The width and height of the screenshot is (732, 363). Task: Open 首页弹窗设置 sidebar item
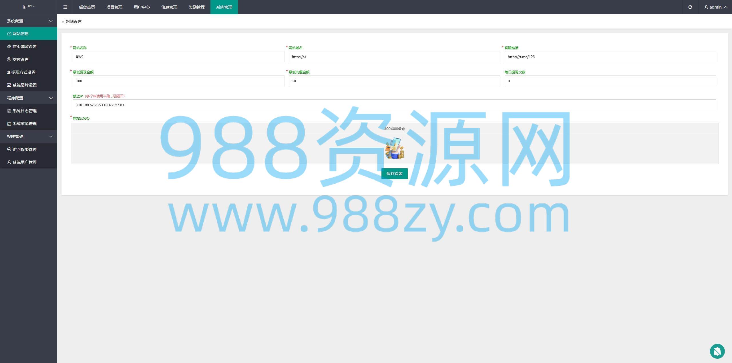point(25,47)
